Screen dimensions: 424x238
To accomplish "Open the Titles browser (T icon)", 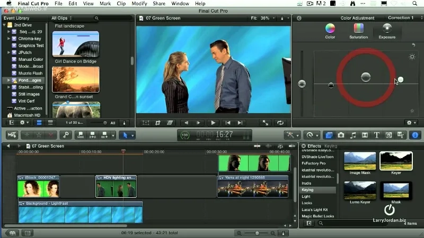I will coord(376,135).
